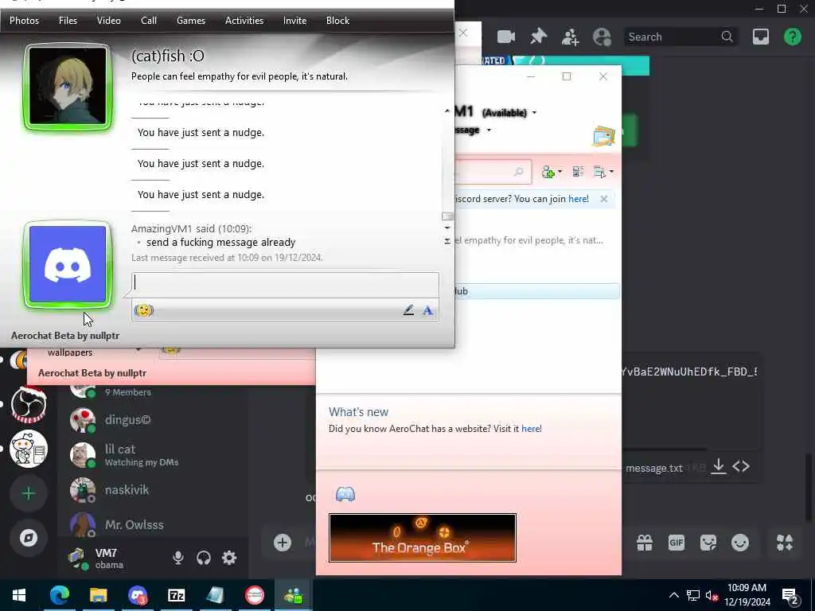Open File Explorer from the taskbar
815x611 pixels.
[98, 595]
